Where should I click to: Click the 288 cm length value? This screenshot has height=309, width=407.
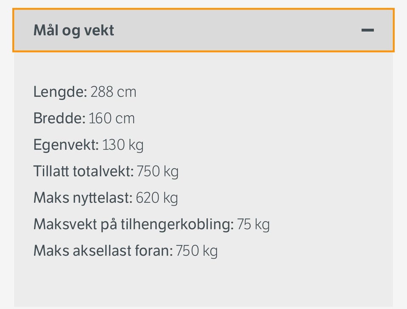[114, 92]
